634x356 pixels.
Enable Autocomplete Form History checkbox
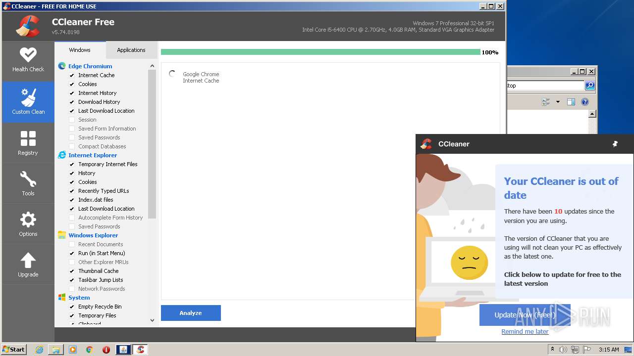click(x=72, y=218)
